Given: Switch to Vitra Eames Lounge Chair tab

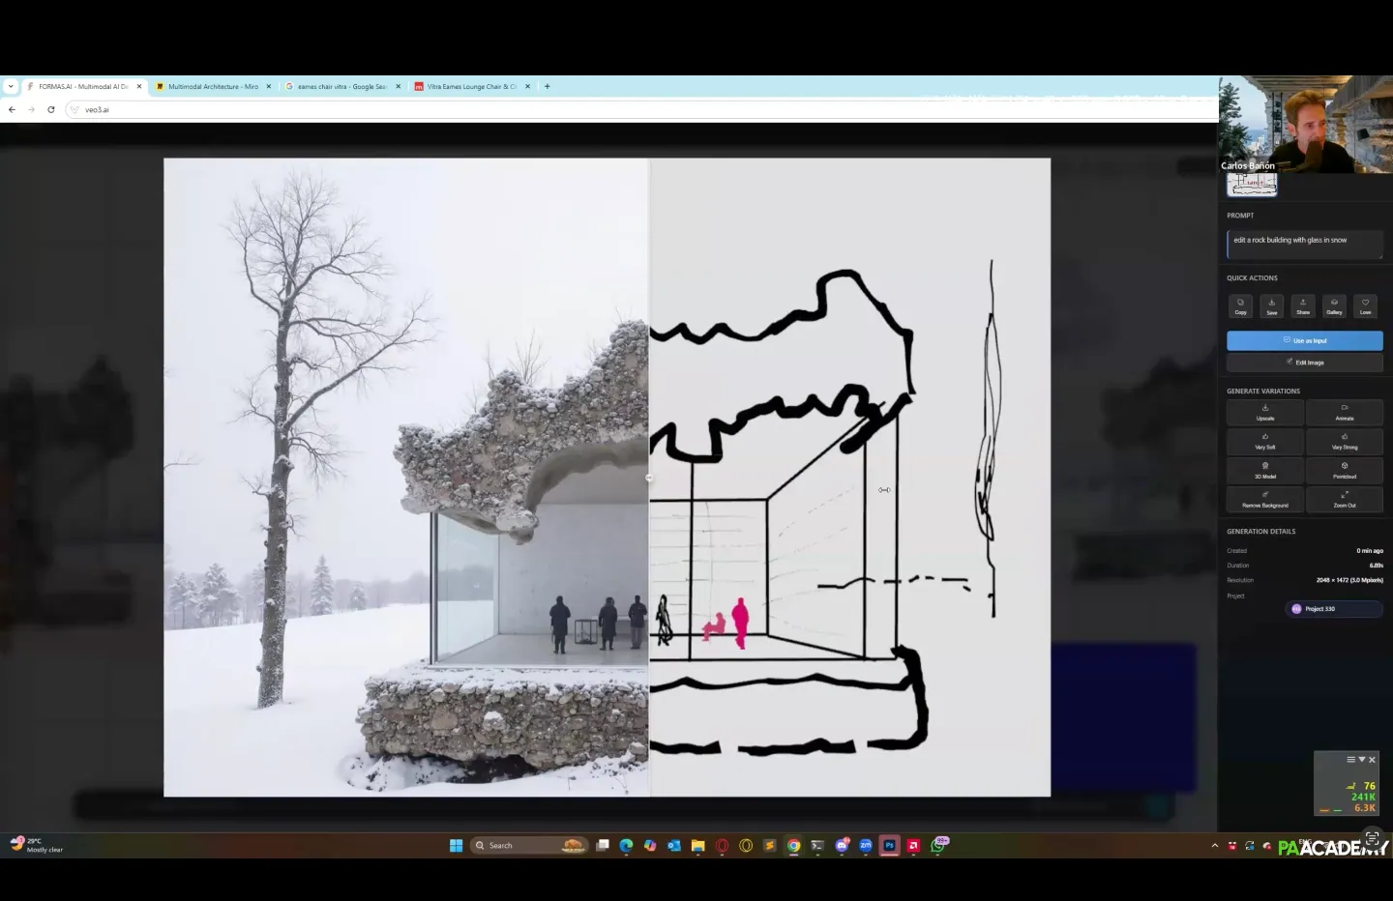Looking at the screenshot, I should pyautogui.click(x=471, y=87).
